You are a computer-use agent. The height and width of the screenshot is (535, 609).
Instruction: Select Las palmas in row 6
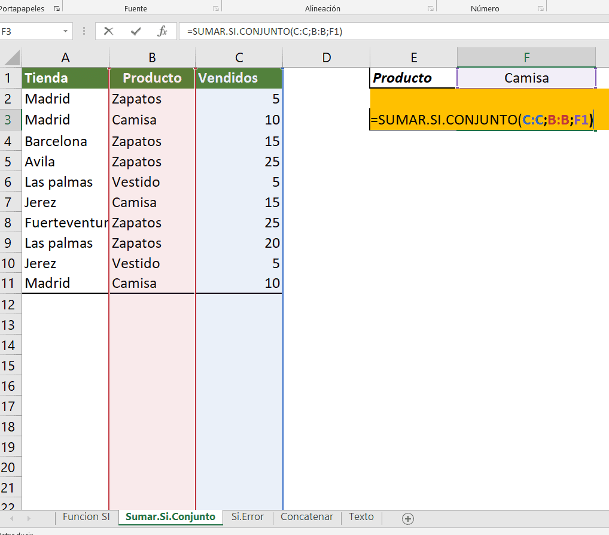coord(65,182)
